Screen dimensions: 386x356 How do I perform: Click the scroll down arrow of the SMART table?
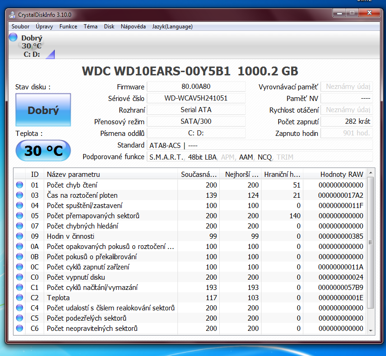[371, 330]
